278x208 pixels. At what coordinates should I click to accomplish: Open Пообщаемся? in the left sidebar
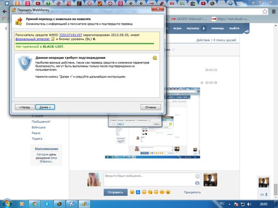point(41,122)
